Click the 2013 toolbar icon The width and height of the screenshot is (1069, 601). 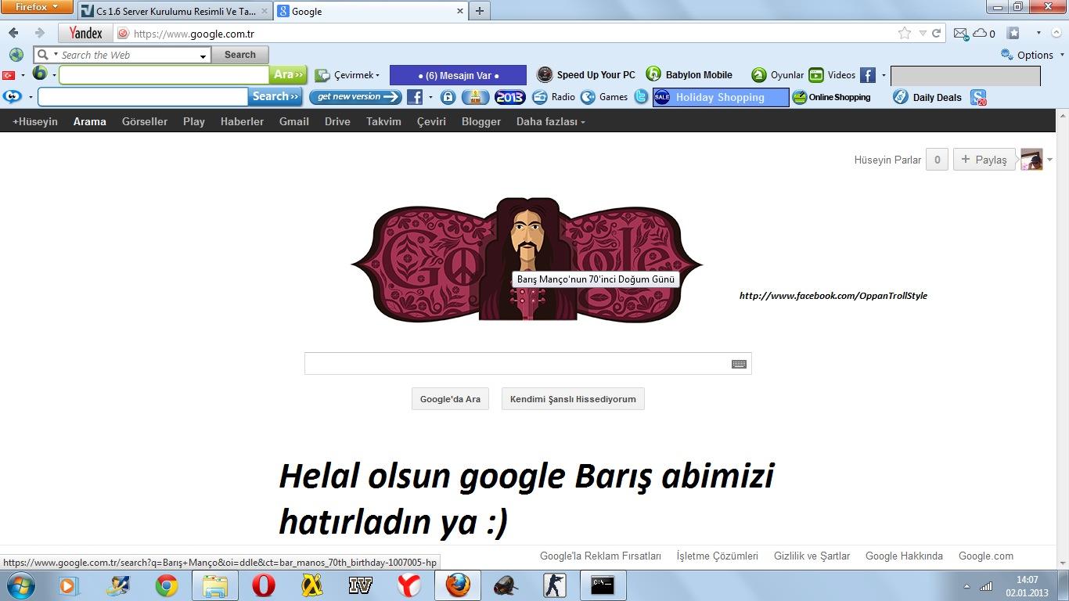(x=509, y=97)
